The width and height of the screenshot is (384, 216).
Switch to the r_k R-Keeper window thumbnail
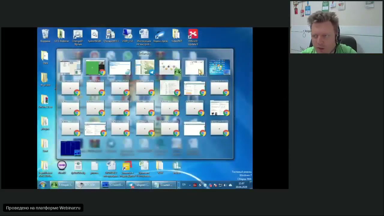pos(170,67)
